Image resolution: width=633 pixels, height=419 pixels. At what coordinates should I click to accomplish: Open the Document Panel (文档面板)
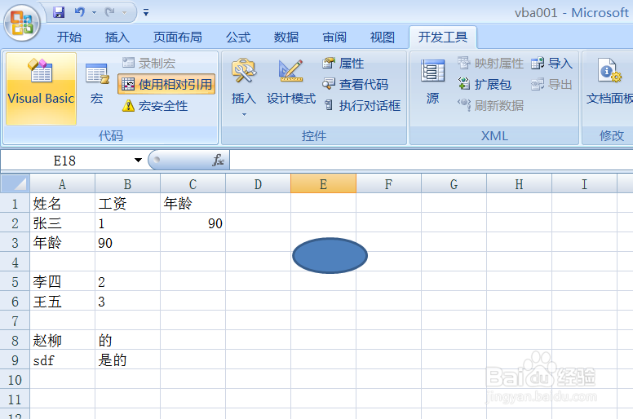click(609, 82)
